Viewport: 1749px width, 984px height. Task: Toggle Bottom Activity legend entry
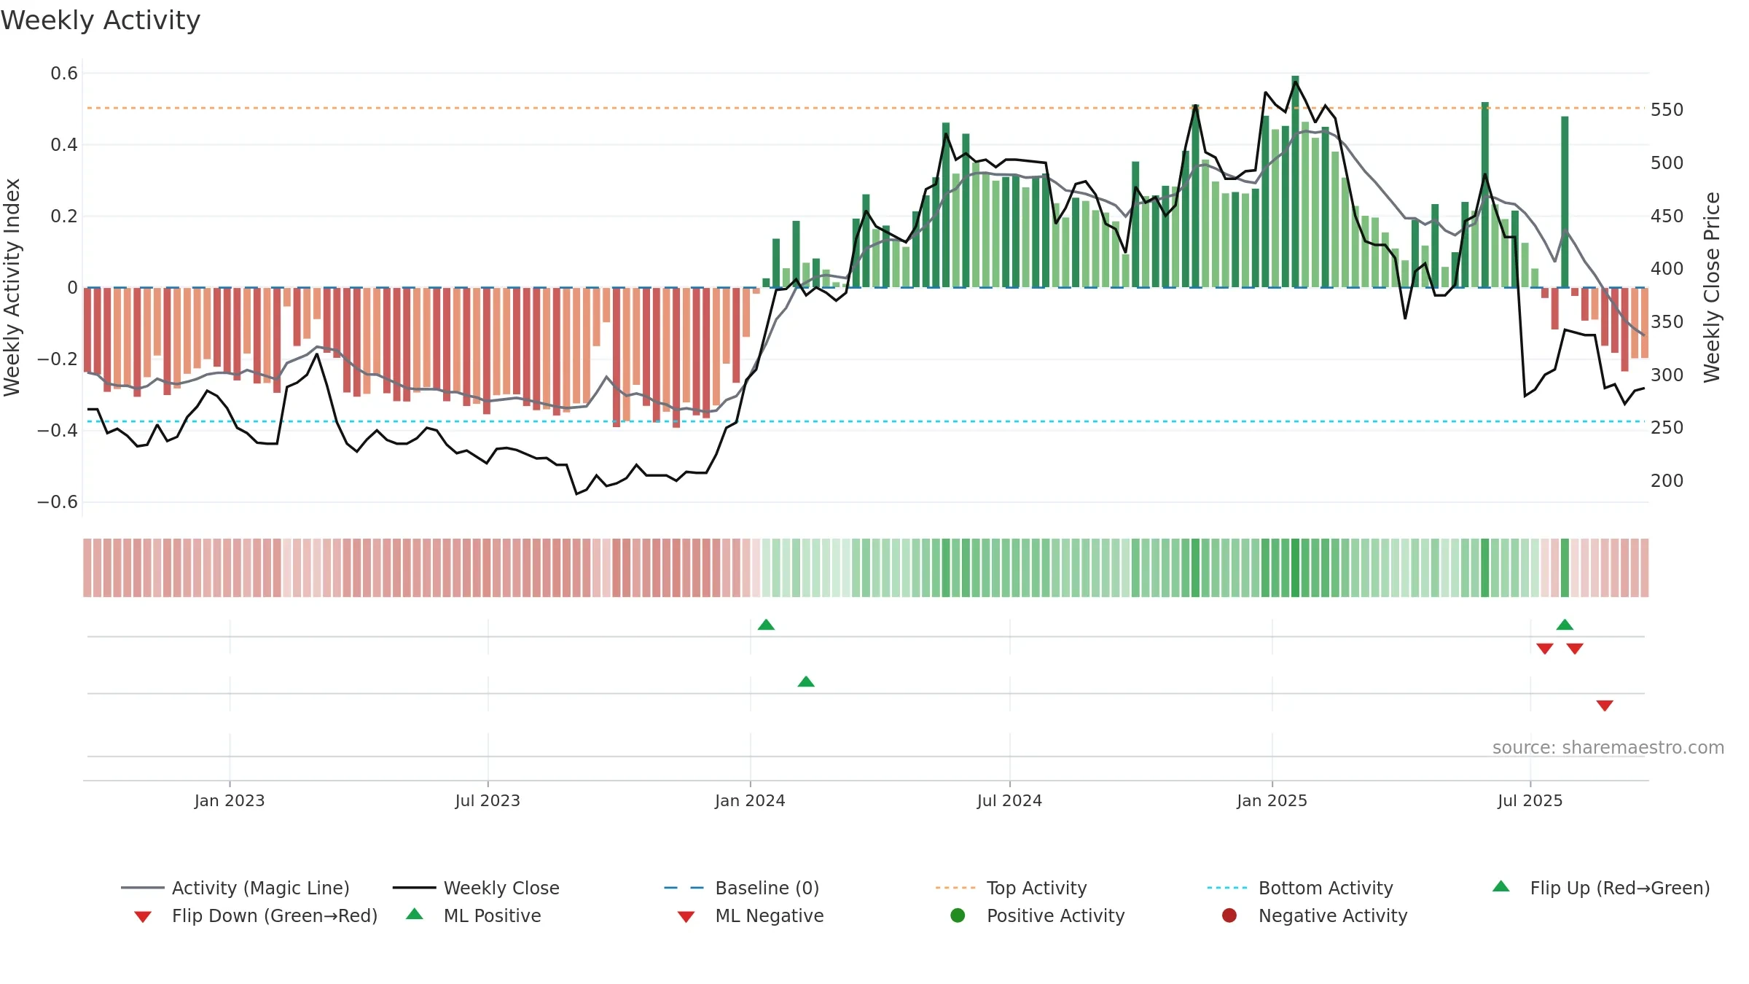point(1300,888)
